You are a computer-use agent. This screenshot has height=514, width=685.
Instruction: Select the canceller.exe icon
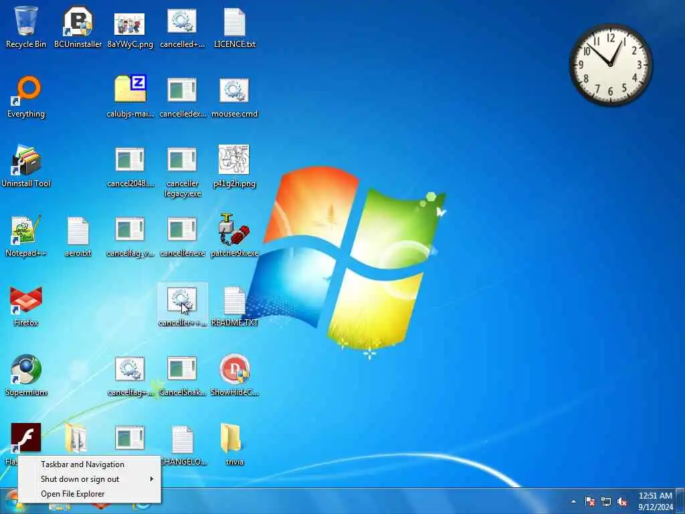tap(182, 236)
